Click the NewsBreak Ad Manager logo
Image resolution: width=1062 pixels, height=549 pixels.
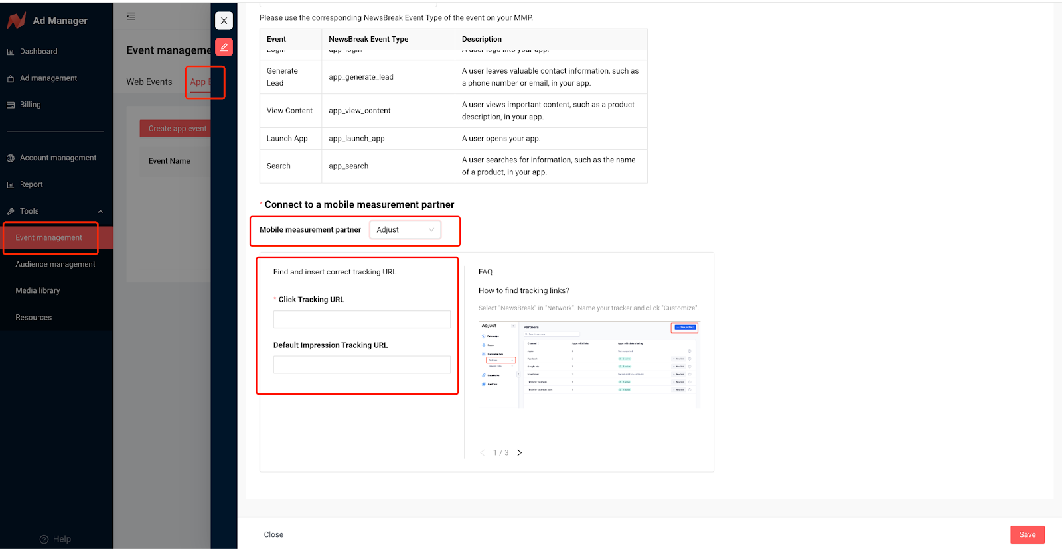click(16, 21)
